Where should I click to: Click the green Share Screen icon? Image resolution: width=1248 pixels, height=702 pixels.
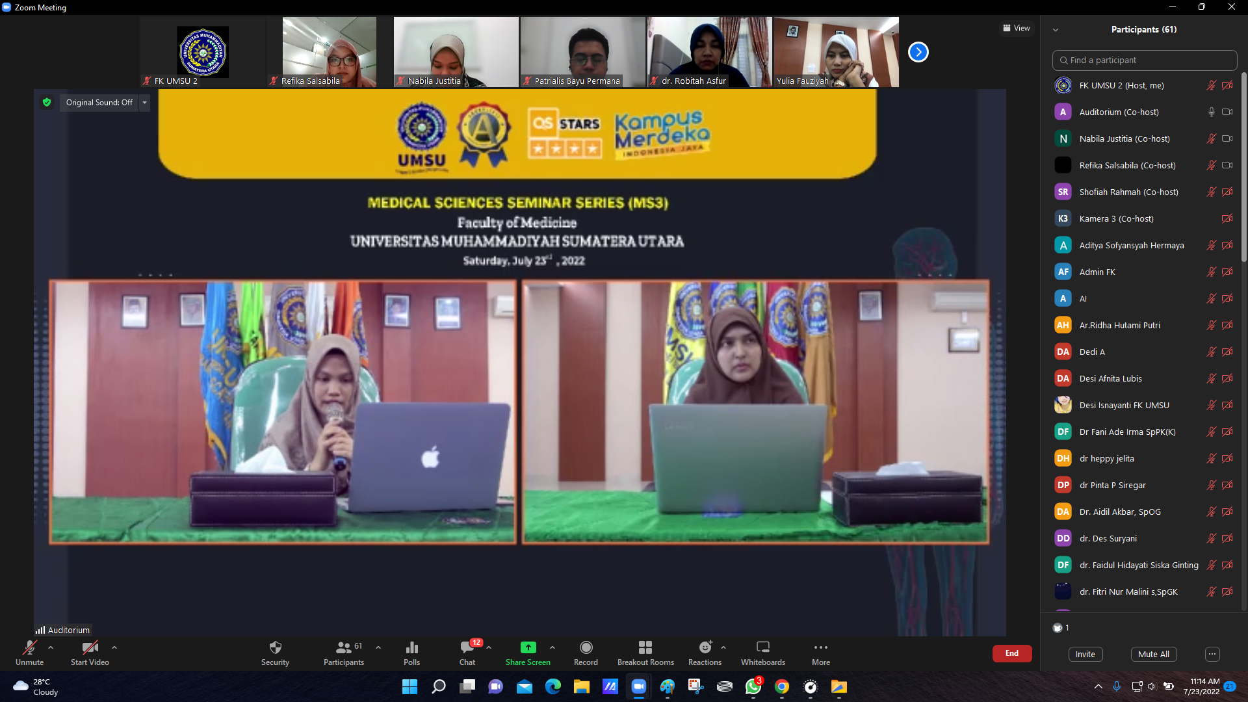[x=528, y=647]
